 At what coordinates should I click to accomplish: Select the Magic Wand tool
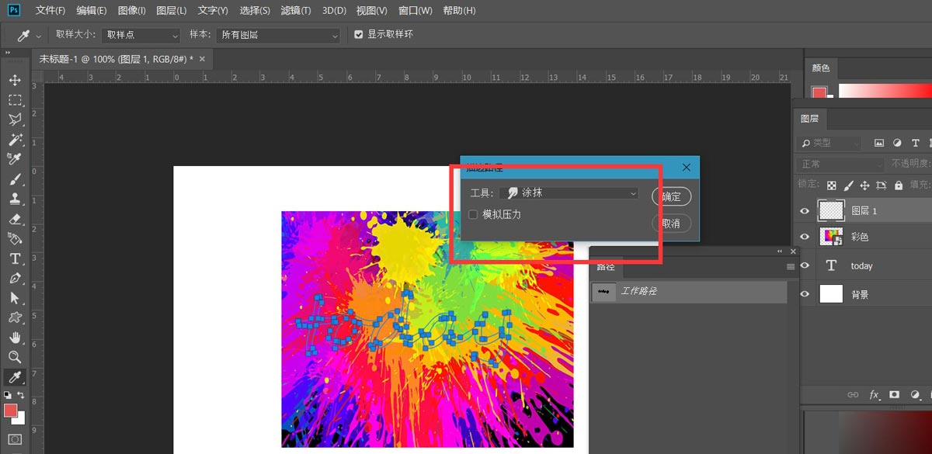[x=15, y=140]
